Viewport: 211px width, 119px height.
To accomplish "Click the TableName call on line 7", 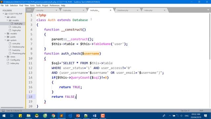I will point(102,44).
